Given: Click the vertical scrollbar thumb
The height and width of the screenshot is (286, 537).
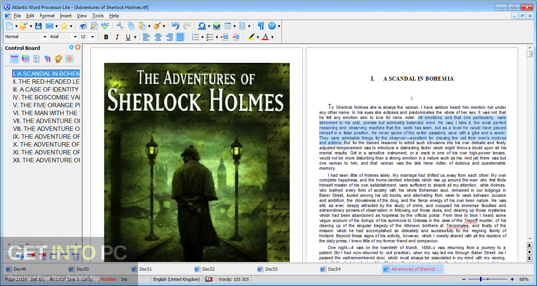Looking at the screenshot, I should [x=530, y=54].
